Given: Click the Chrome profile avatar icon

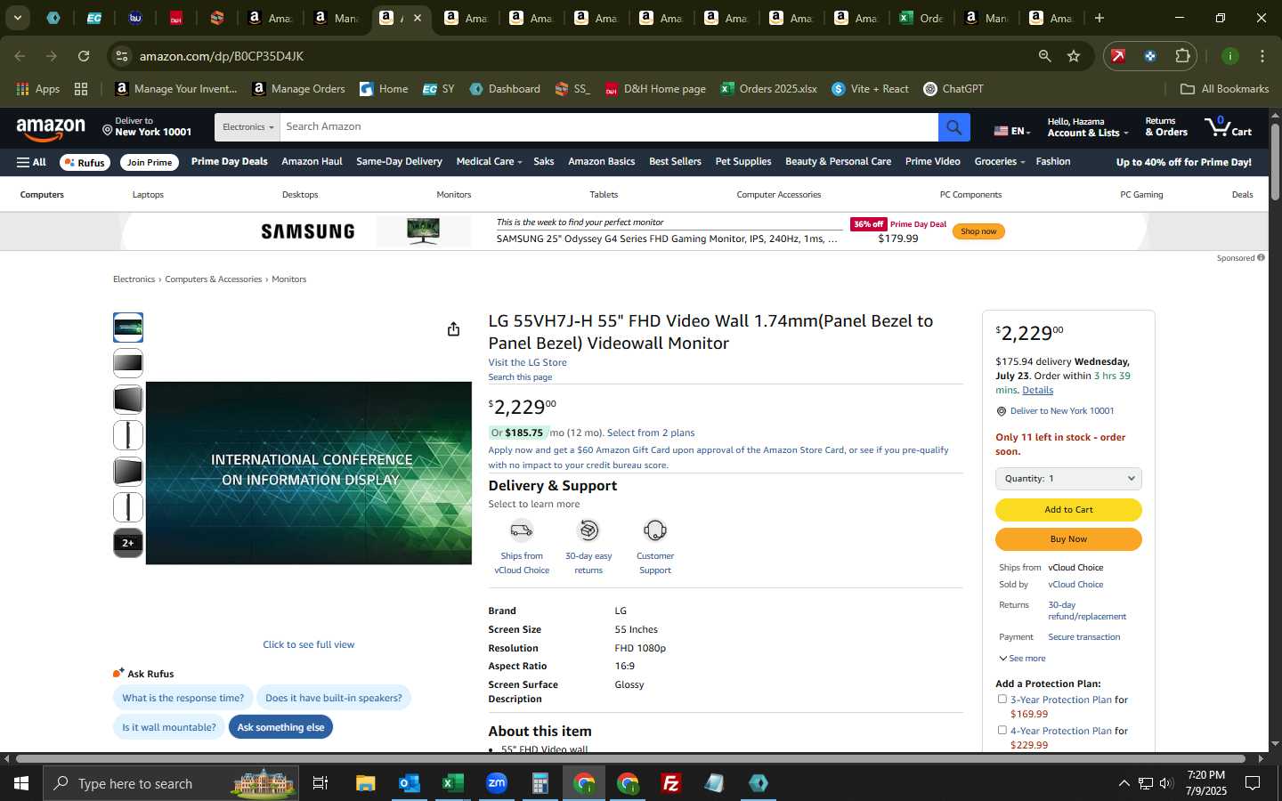Looking at the screenshot, I should (1230, 56).
